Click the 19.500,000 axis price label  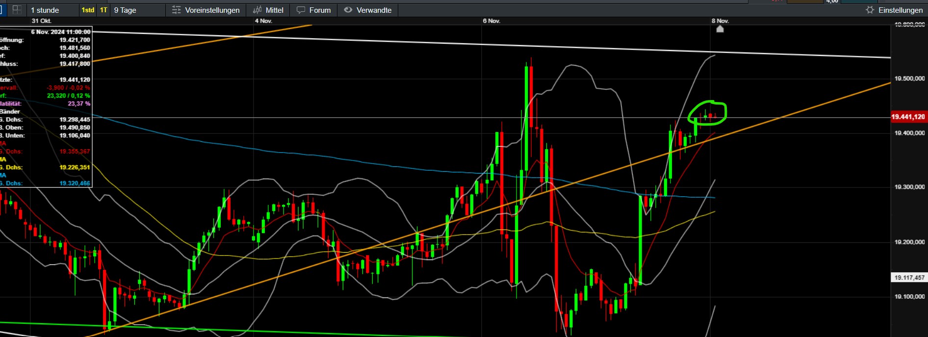tap(909, 78)
